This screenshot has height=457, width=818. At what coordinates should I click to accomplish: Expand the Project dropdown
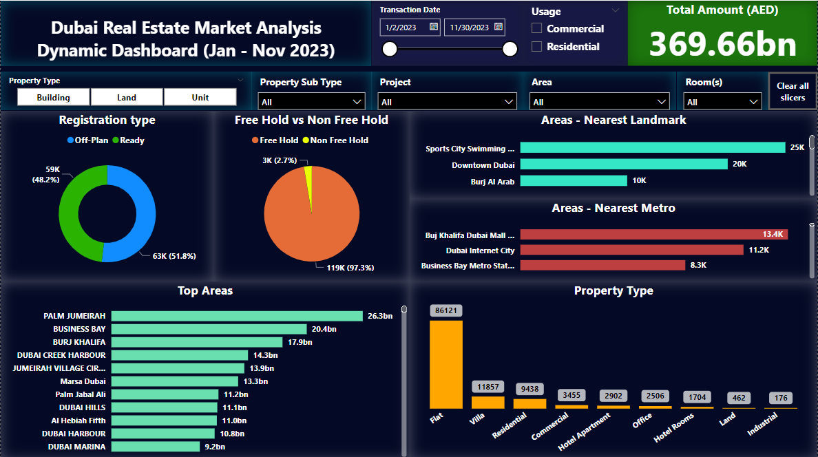(447, 102)
